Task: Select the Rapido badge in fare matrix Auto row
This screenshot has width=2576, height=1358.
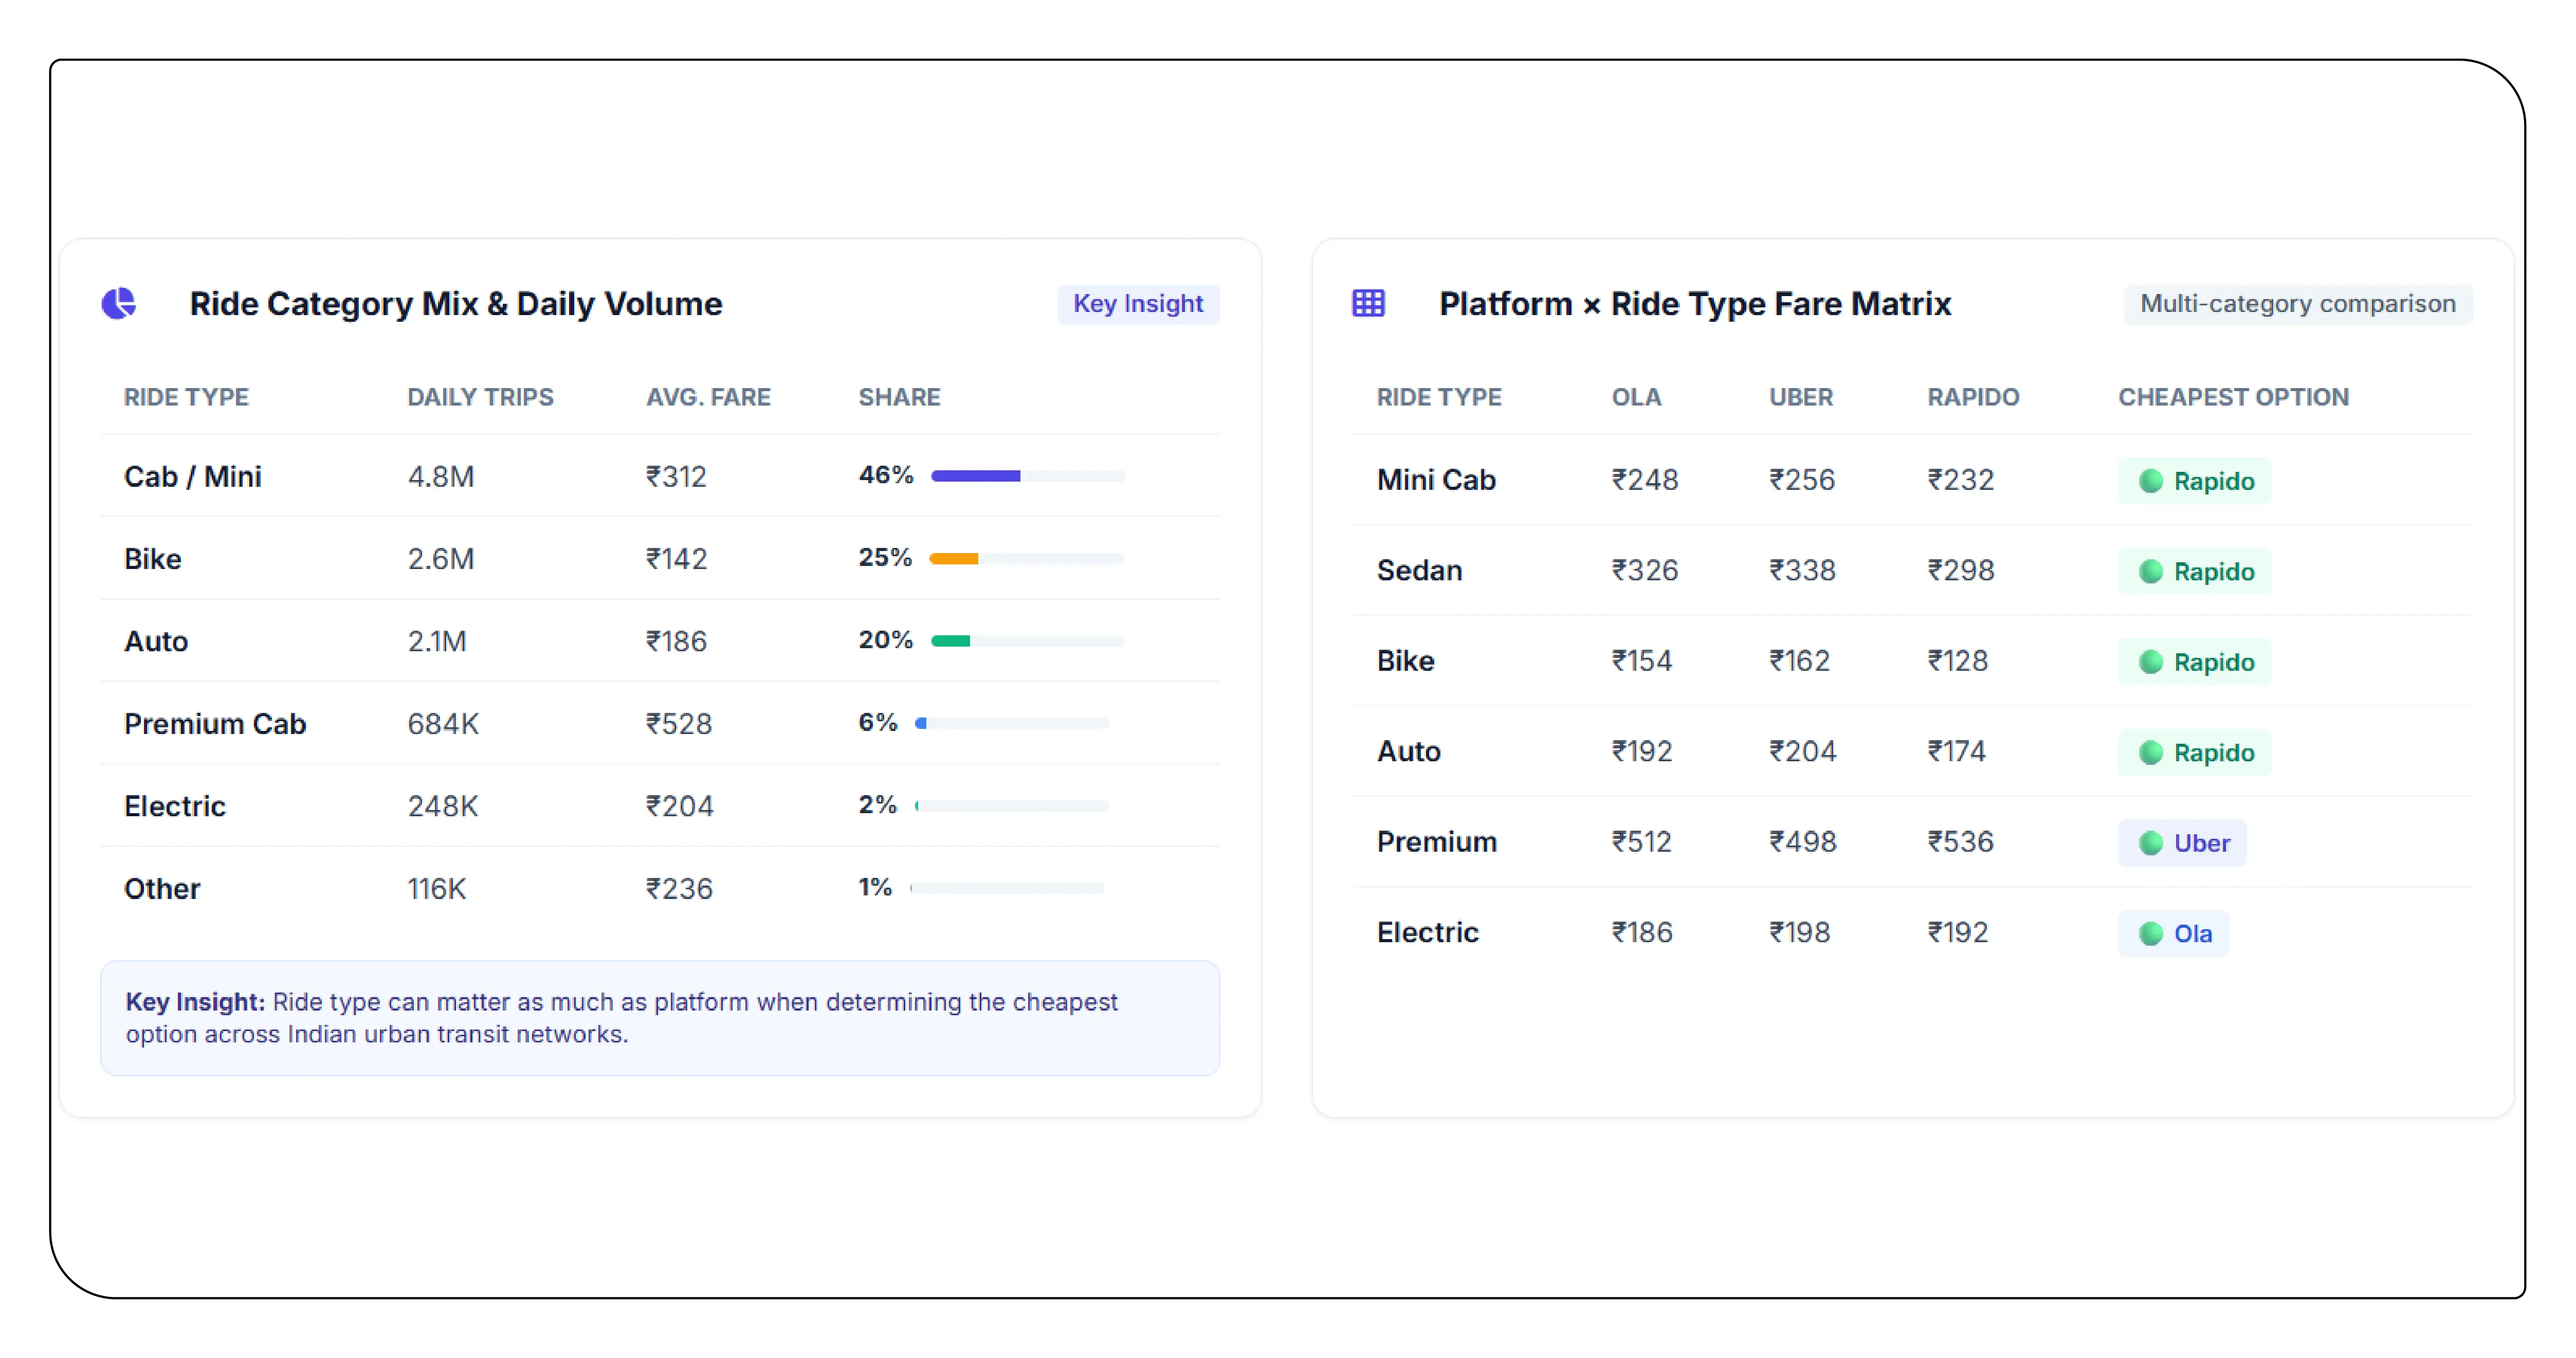Action: pos(2194,753)
